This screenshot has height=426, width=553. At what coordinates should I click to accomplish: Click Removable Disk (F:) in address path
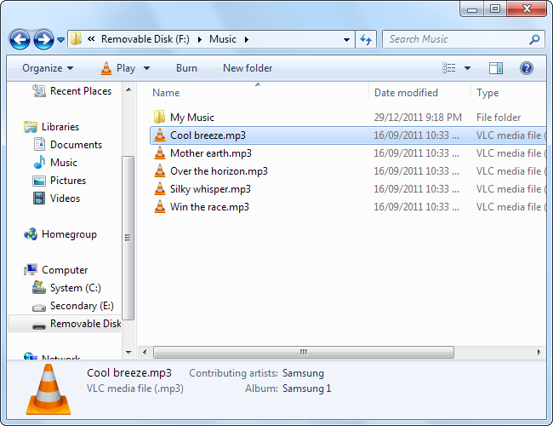pos(145,39)
